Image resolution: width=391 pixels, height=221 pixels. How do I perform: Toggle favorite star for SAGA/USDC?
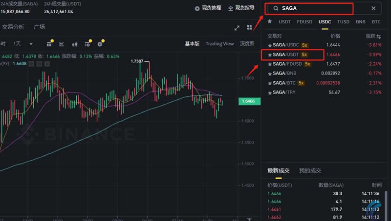click(x=269, y=45)
